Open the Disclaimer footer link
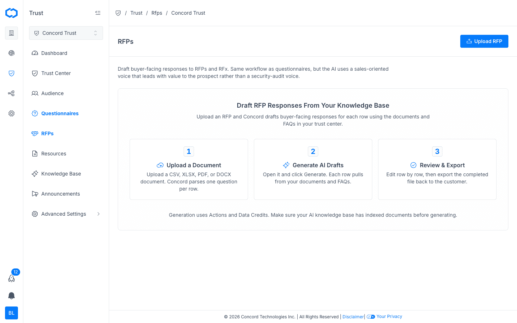The height and width of the screenshot is (323, 517). pyautogui.click(x=353, y=317)
